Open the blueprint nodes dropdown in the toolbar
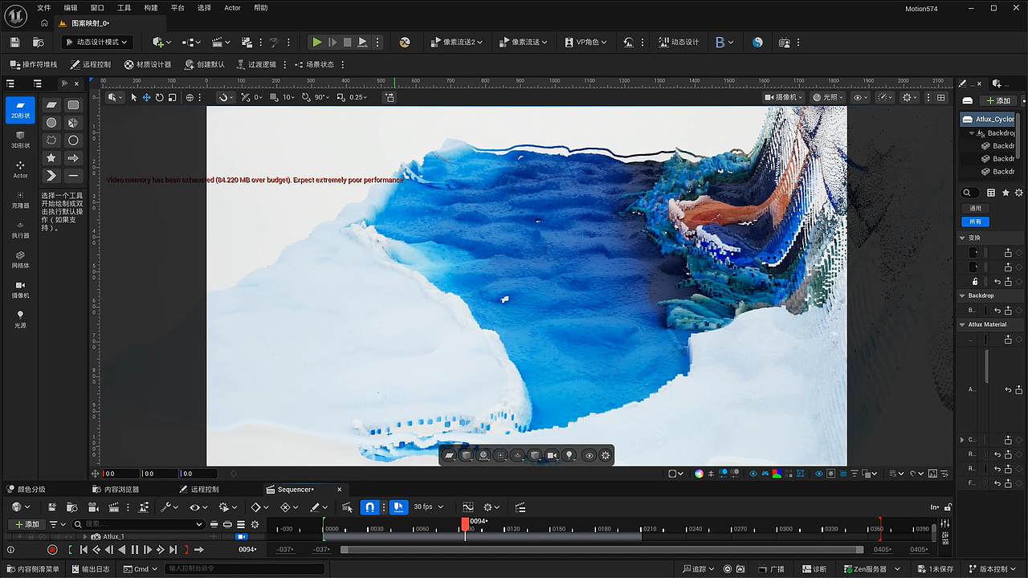The height and width of the screenshot is (578, 1028). 191,42
